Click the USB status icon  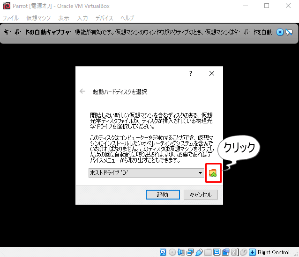(x=199, y=252)
